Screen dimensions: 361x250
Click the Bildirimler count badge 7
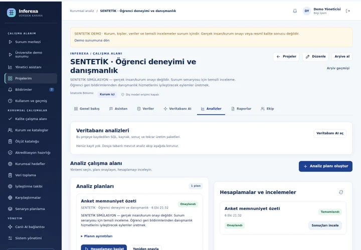(52, 89)
